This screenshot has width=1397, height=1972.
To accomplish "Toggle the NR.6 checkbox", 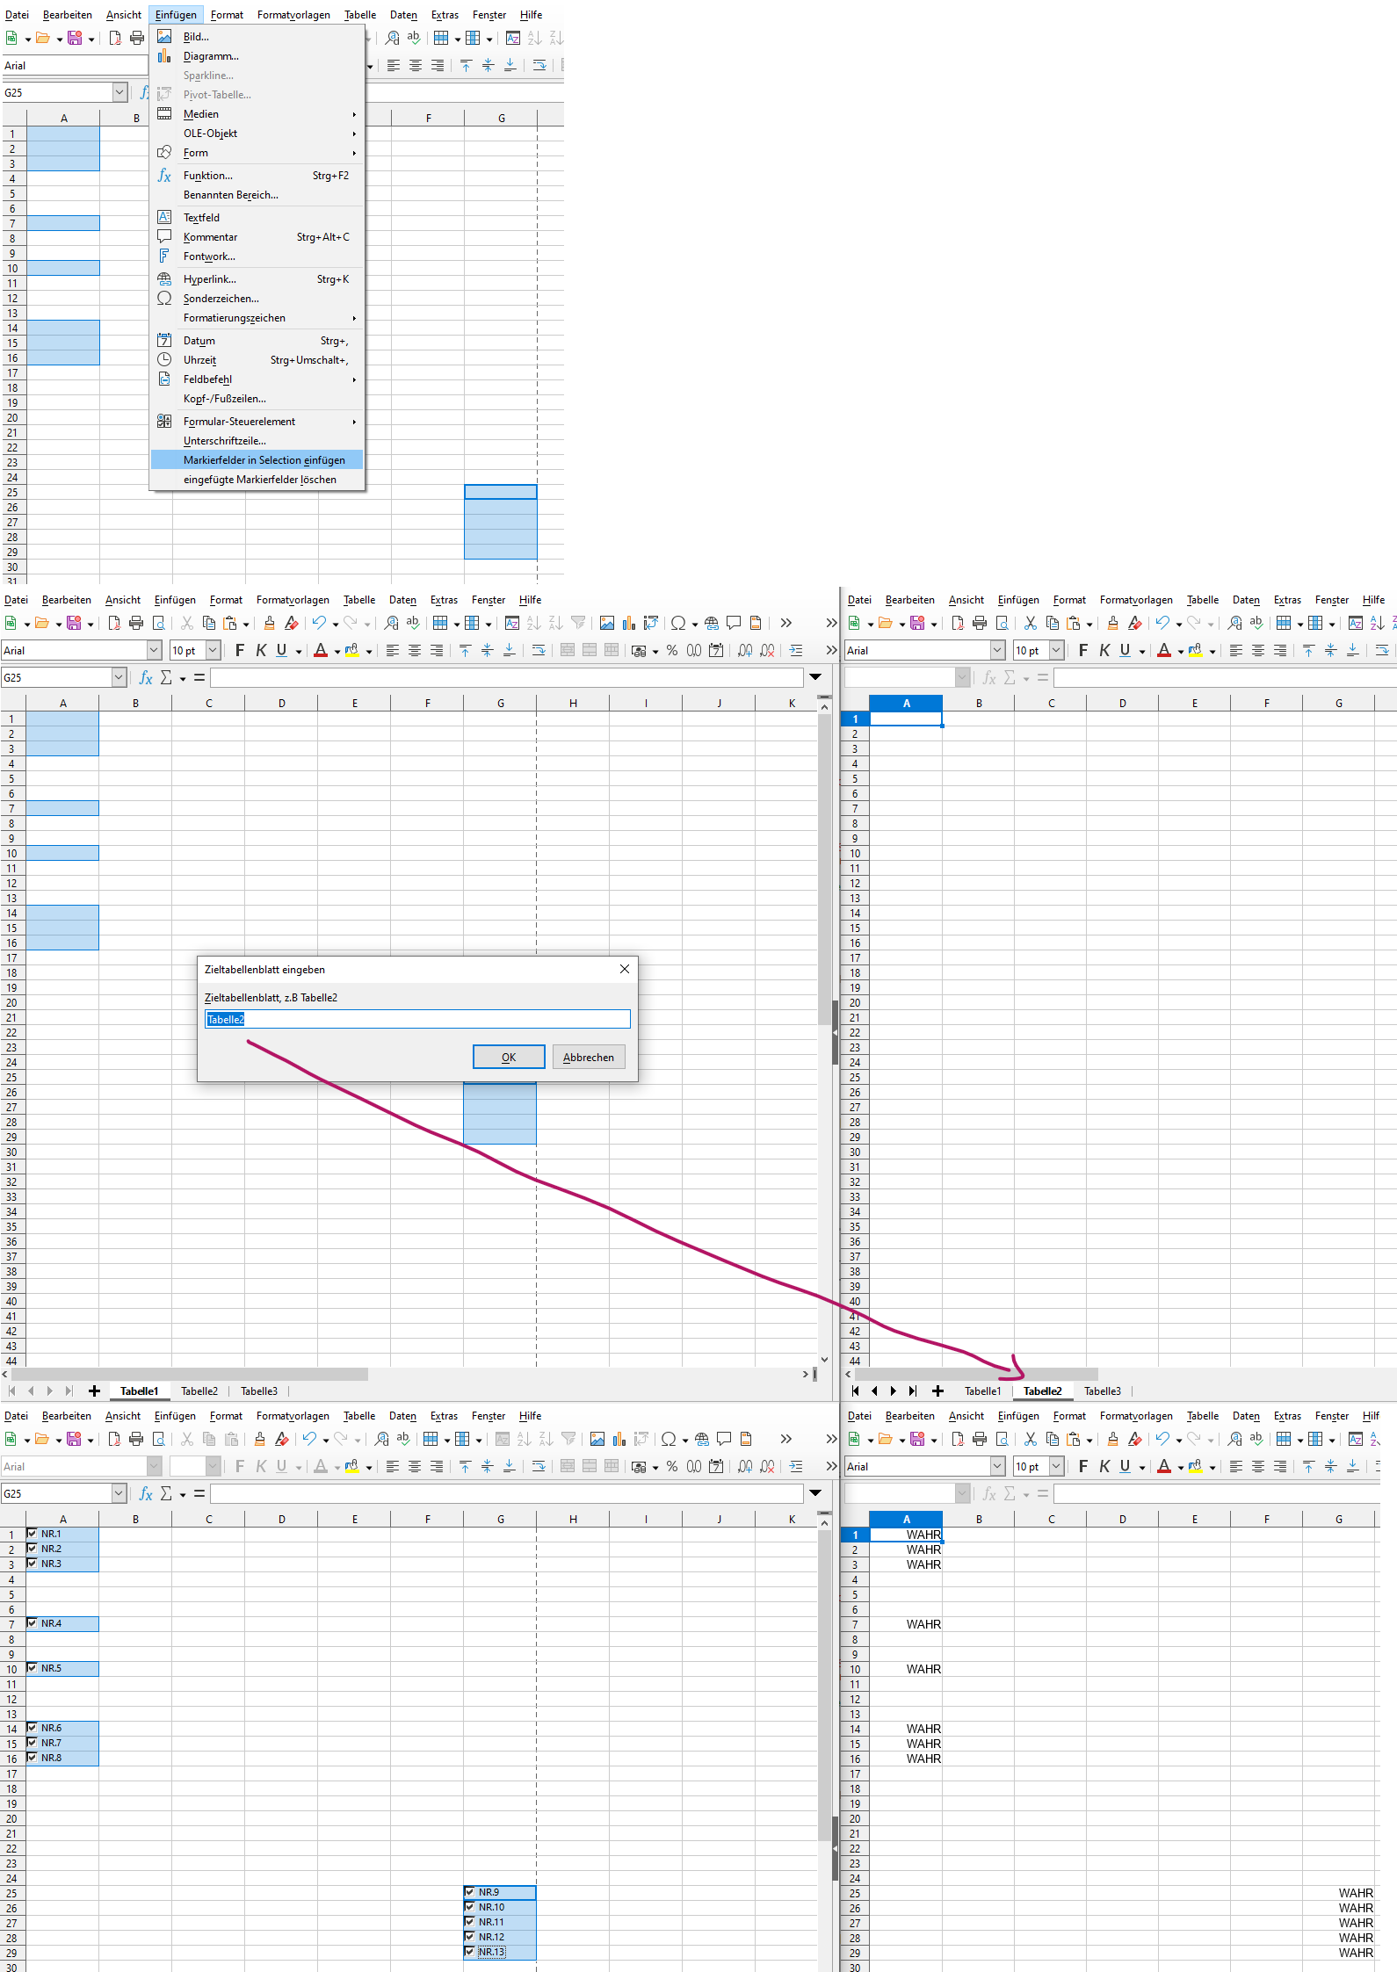I will pyautogui.click(x=33, y=1728).
